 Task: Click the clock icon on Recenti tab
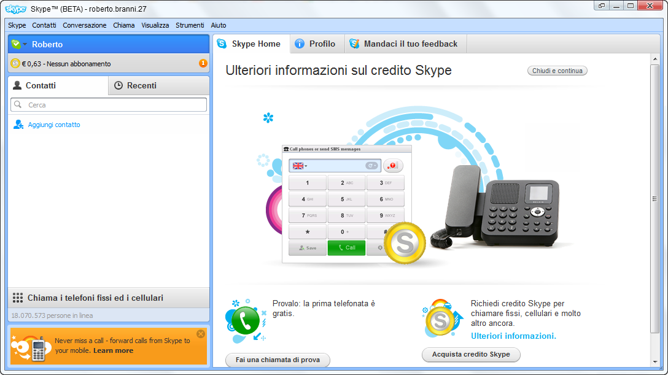click(x=118, y=85)
